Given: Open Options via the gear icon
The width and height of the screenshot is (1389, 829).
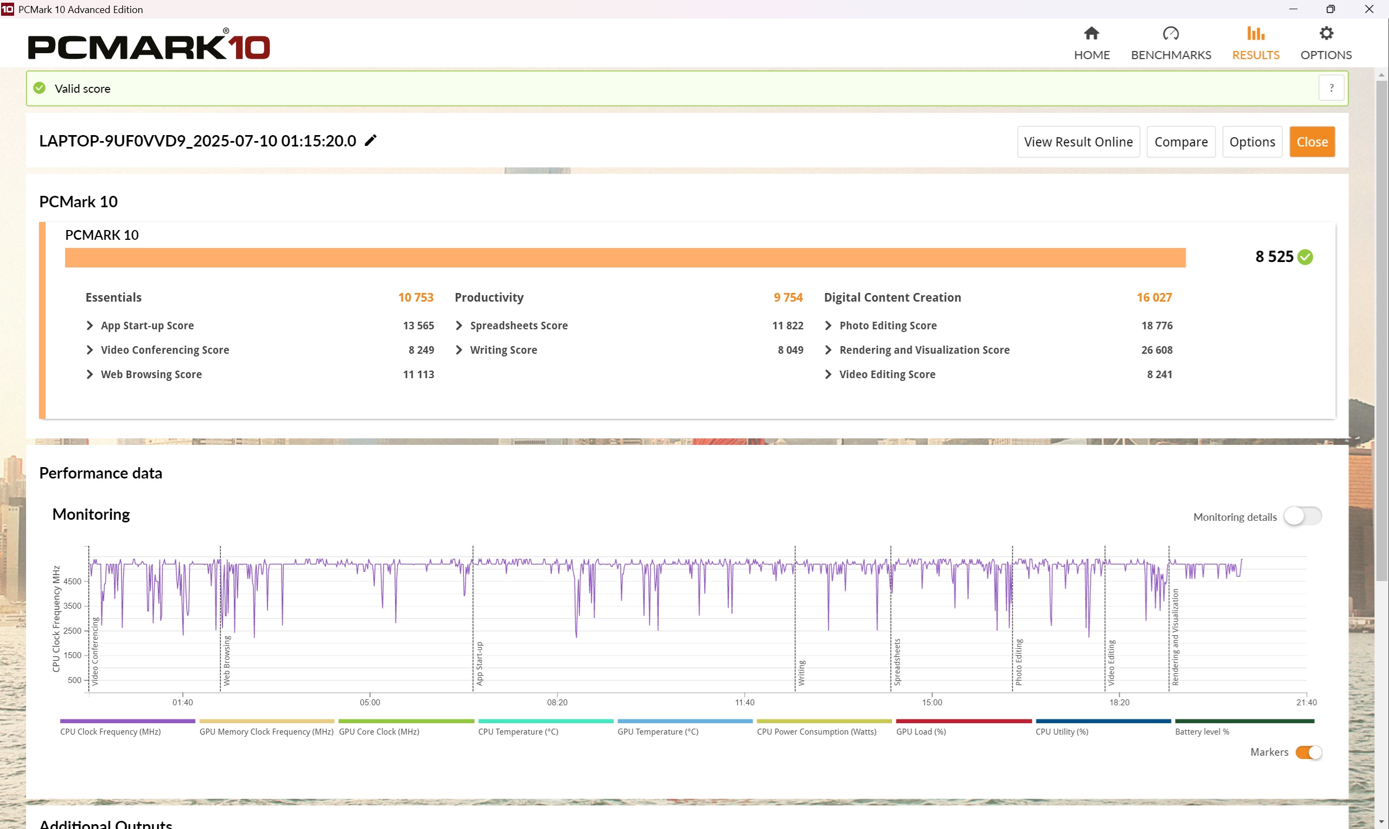Looking at the screenshot, I should pos(1326,34).
